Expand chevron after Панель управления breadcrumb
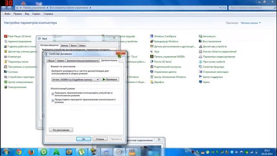The height and width of the screenshot is (156, 277). point(48,8)
